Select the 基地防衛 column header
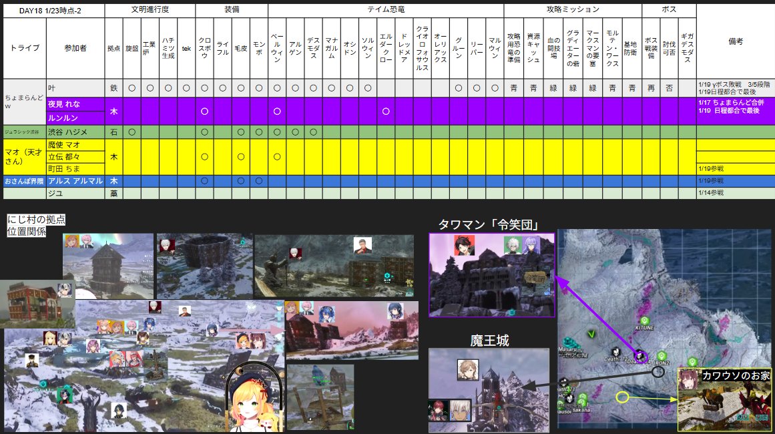 (x=631, y=49)
